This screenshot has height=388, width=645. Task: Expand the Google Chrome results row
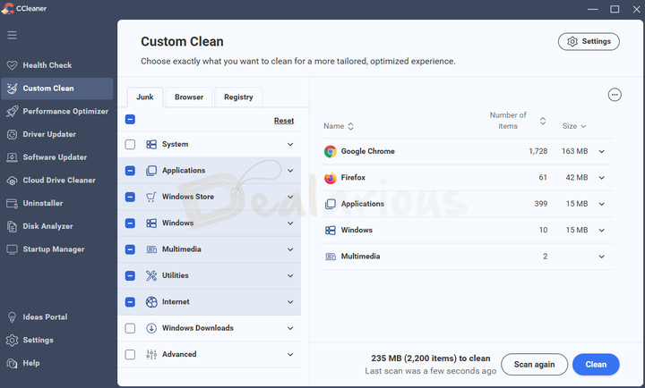point(601,152)
